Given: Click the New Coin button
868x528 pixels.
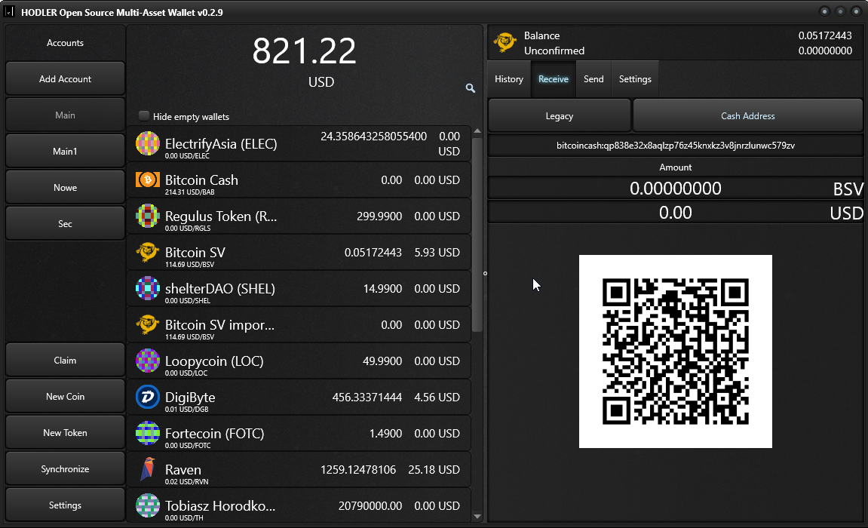Looking at the screenshot, I should [x=66, y=396].
